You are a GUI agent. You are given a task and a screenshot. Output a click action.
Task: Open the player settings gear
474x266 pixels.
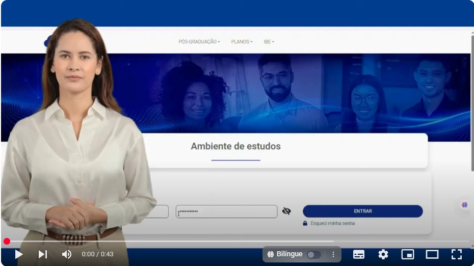click(383, 254)
